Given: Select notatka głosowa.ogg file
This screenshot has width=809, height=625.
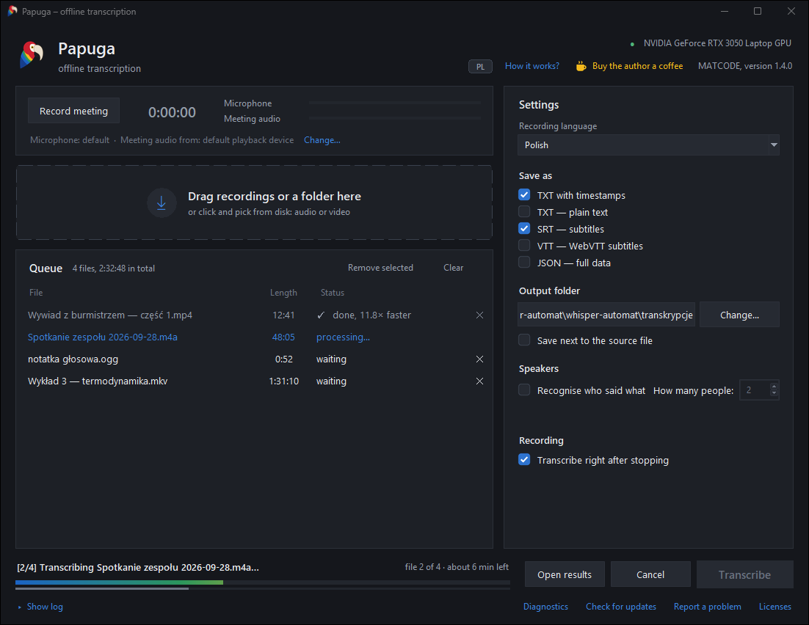Looking at the screenshot, I should click(254, 359).
